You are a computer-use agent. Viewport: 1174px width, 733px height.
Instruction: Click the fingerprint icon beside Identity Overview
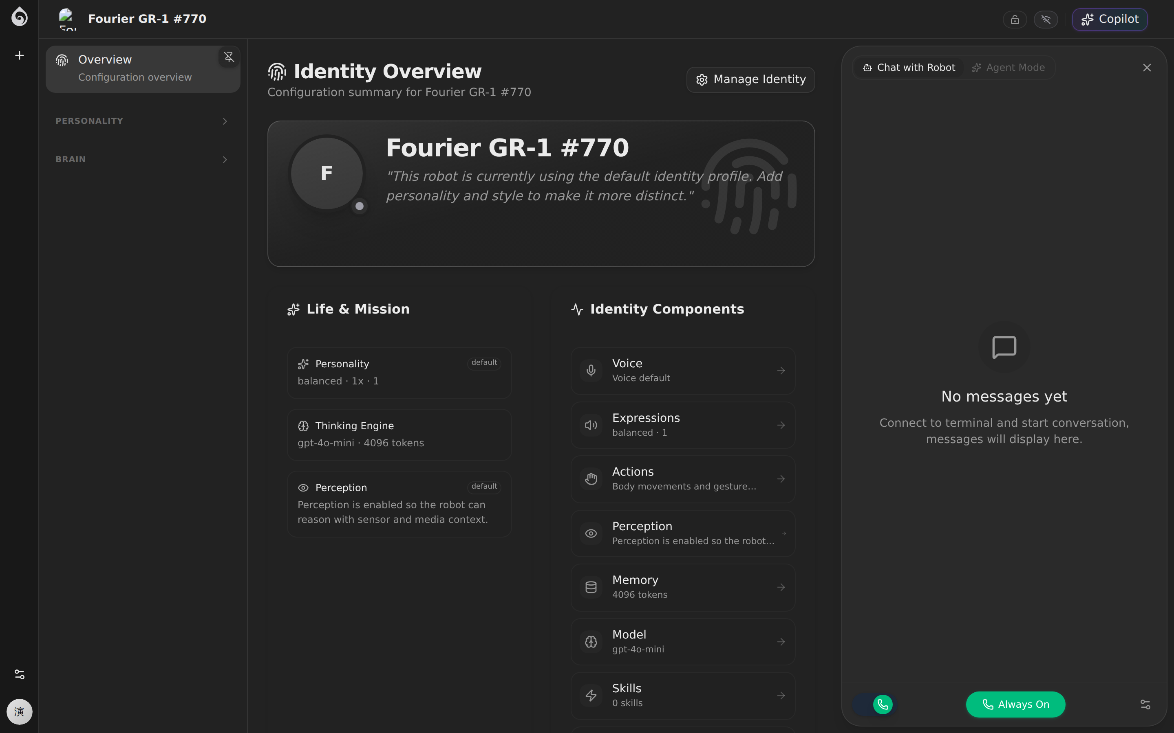(x=277, y=72)
